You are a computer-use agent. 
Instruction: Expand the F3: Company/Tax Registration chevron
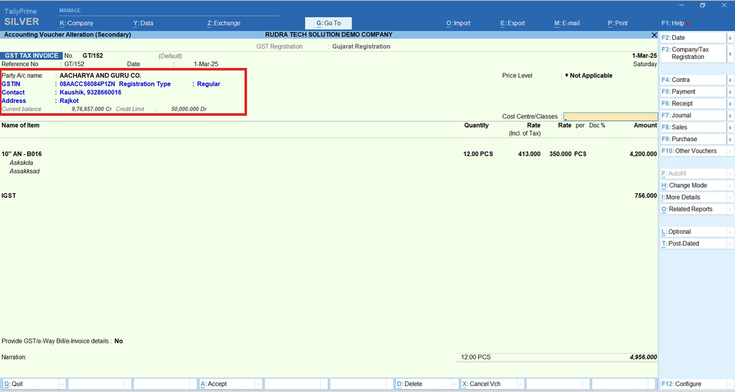(730, 53)
